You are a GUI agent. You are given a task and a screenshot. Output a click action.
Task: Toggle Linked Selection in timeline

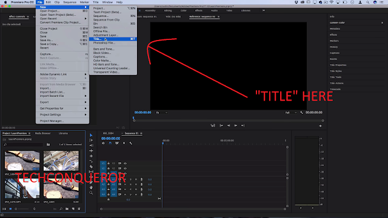click(x=117, y=143)
